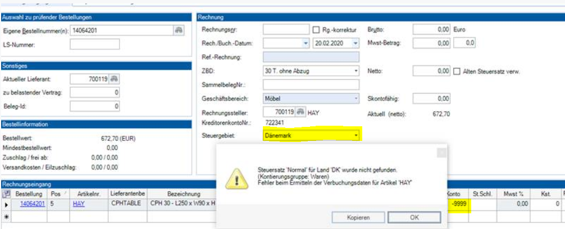Sort table by Pos column header
This screenshot has height=229, width=565.
tap(58, 194)
